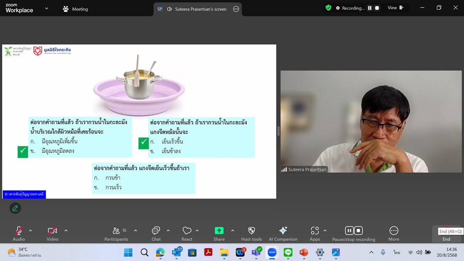Switch to the Meeting tab
464x261 pixels.
tap(75, 9)
